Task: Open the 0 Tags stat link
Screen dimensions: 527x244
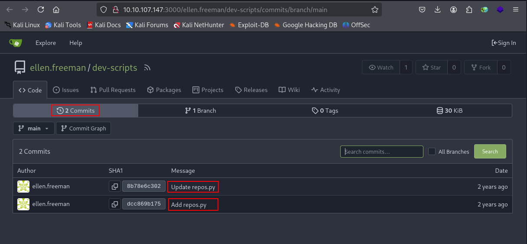Action: (x=325, y=111)
